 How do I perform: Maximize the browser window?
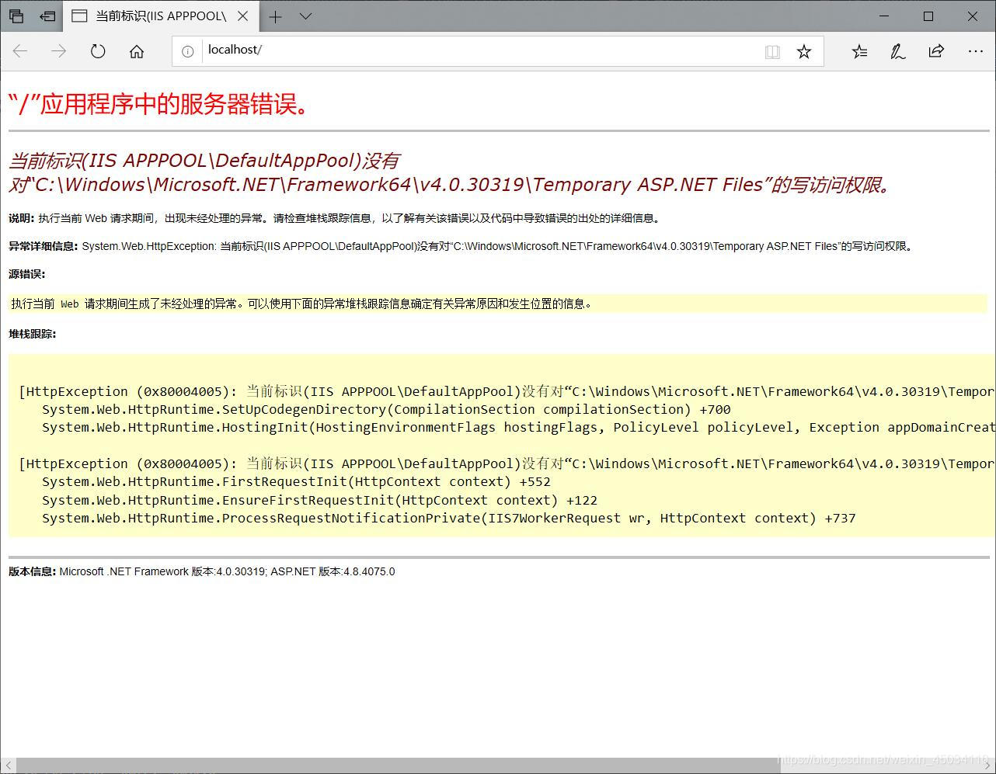click(x=928, y=16)
